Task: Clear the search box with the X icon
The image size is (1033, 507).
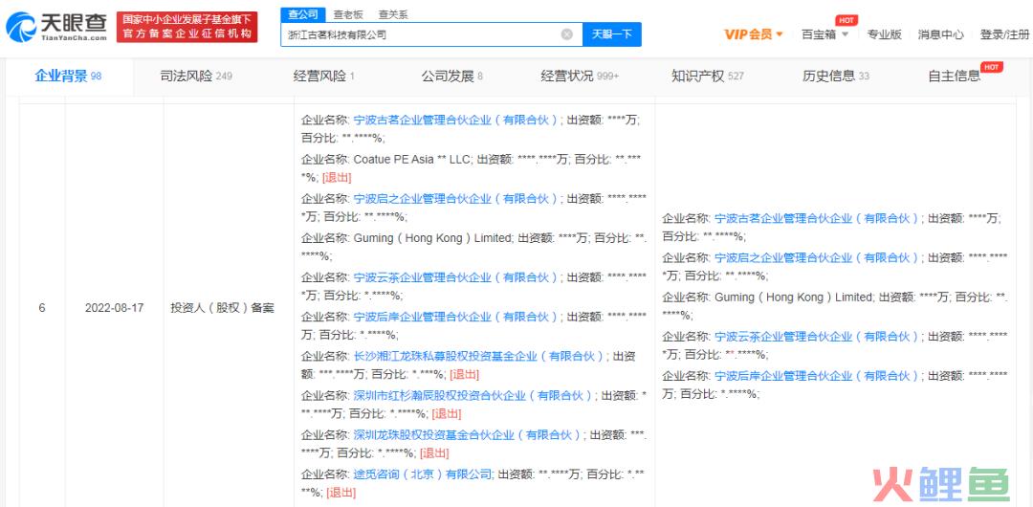Action: (566, 34)
